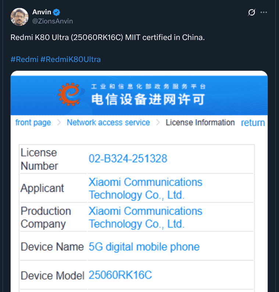Click the orange MIIT gear logo
This screenshot has width=279, height=292.
click(70, 94)
